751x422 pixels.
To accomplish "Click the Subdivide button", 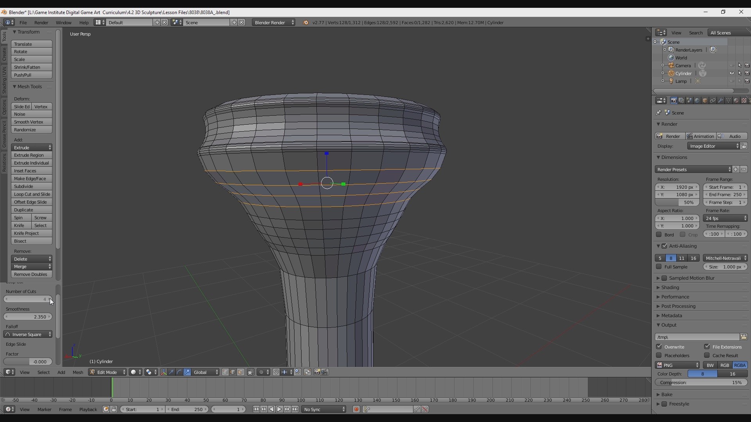I will click(x=32, y=186).
